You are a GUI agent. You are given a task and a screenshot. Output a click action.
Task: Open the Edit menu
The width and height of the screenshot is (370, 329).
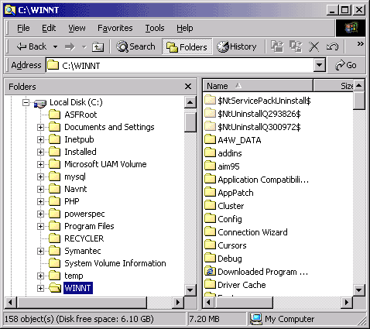[49, 28]
